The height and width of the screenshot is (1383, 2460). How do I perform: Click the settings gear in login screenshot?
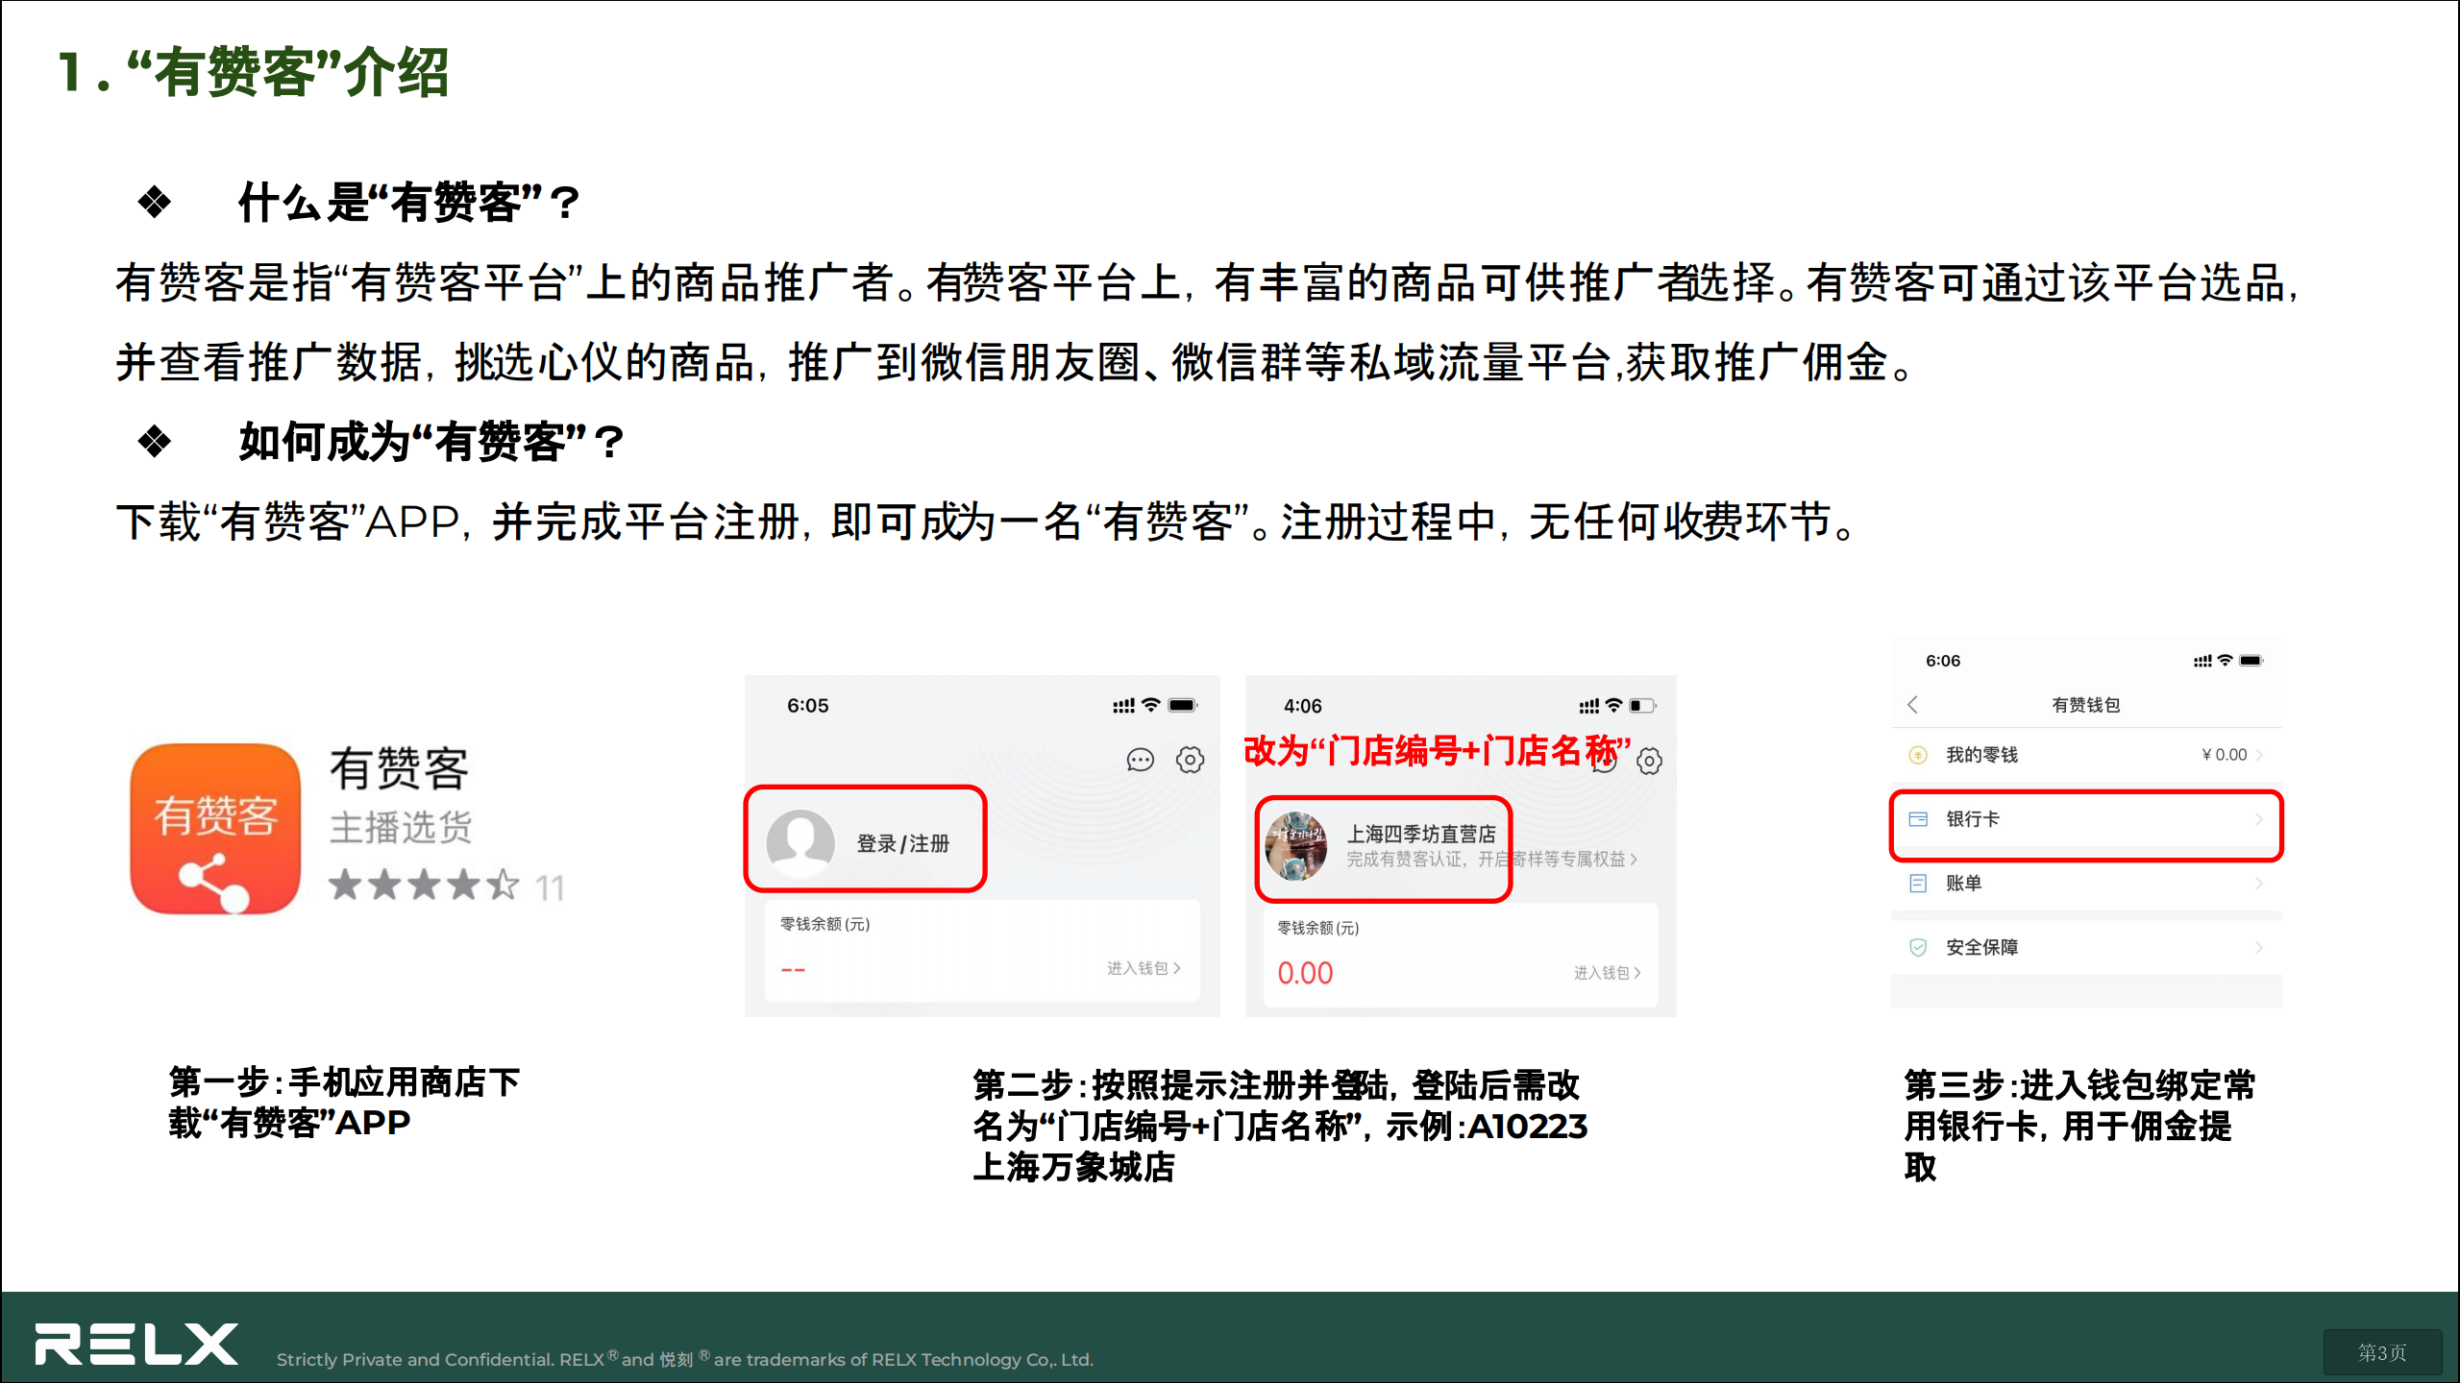[1190, 761]
